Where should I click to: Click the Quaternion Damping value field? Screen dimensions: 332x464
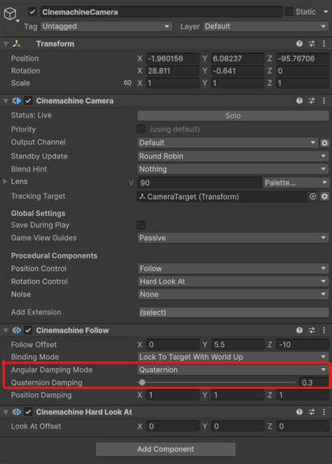click(x=314, y=383)
